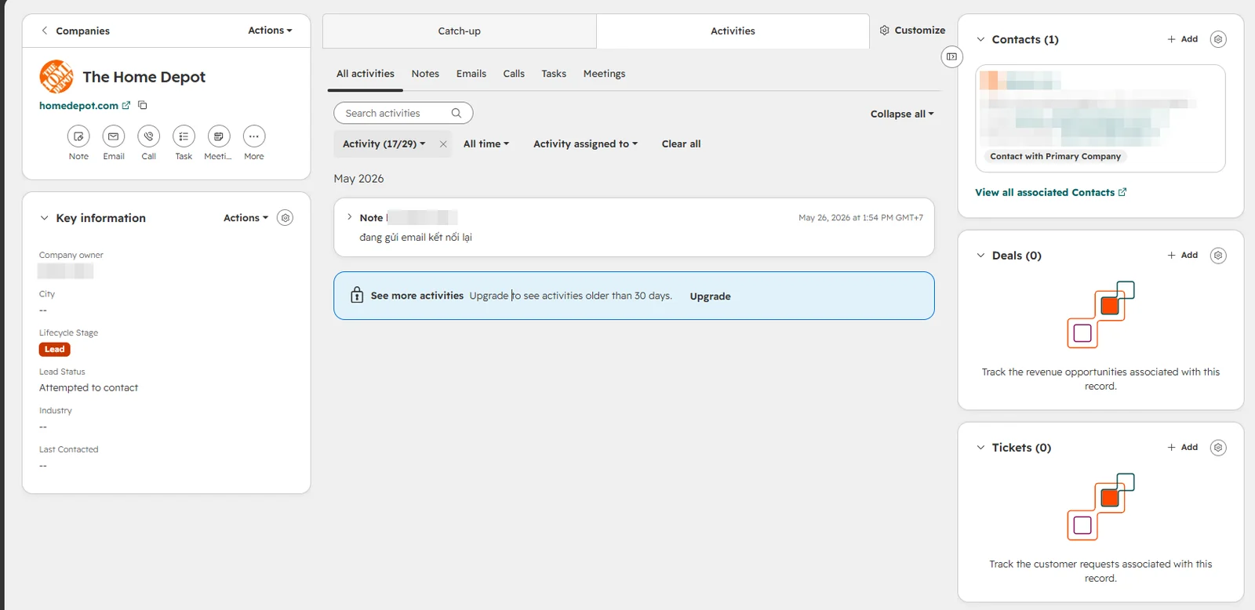This screenshot has height=610, width=1255.
Task: Click the Meeting icon button
Action: pyautogui.click(x=219, y=136)
